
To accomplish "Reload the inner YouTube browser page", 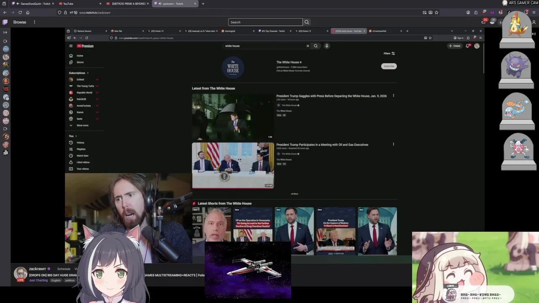I will pos(86,38).
